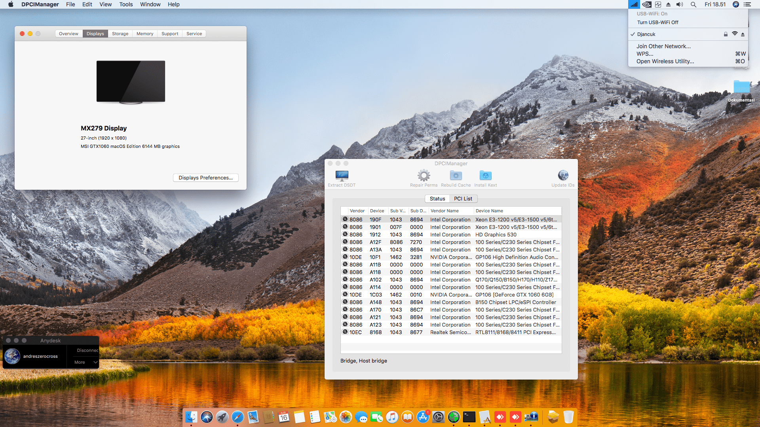
Task: Turn USB-WiFi Off
Action: pyautogui.click(x=657, y=23)
